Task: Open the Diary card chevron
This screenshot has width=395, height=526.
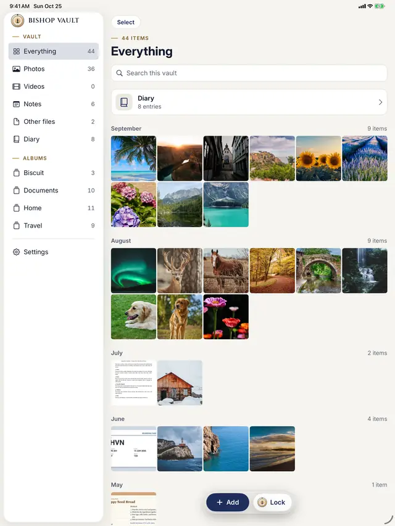Action: [380, 102]
